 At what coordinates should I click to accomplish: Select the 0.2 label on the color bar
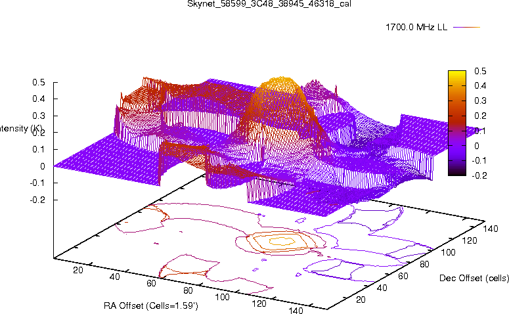(x=480, y=116)
